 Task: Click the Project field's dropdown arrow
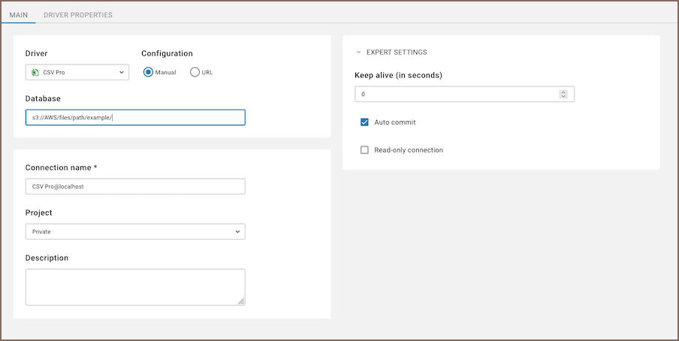point(237,232)
